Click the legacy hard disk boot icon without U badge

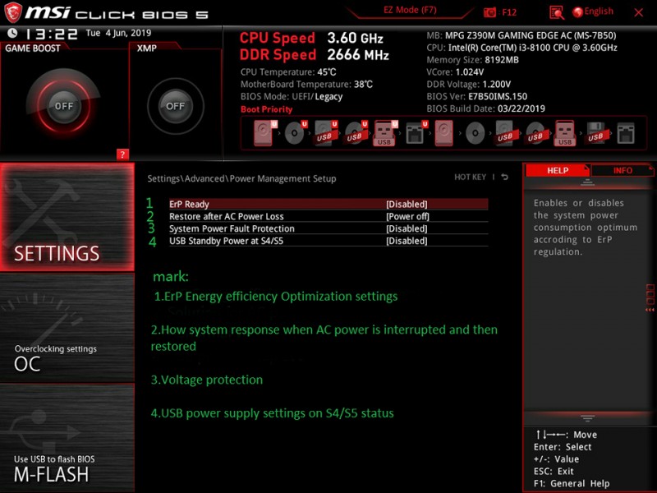[x=444, y=133]
